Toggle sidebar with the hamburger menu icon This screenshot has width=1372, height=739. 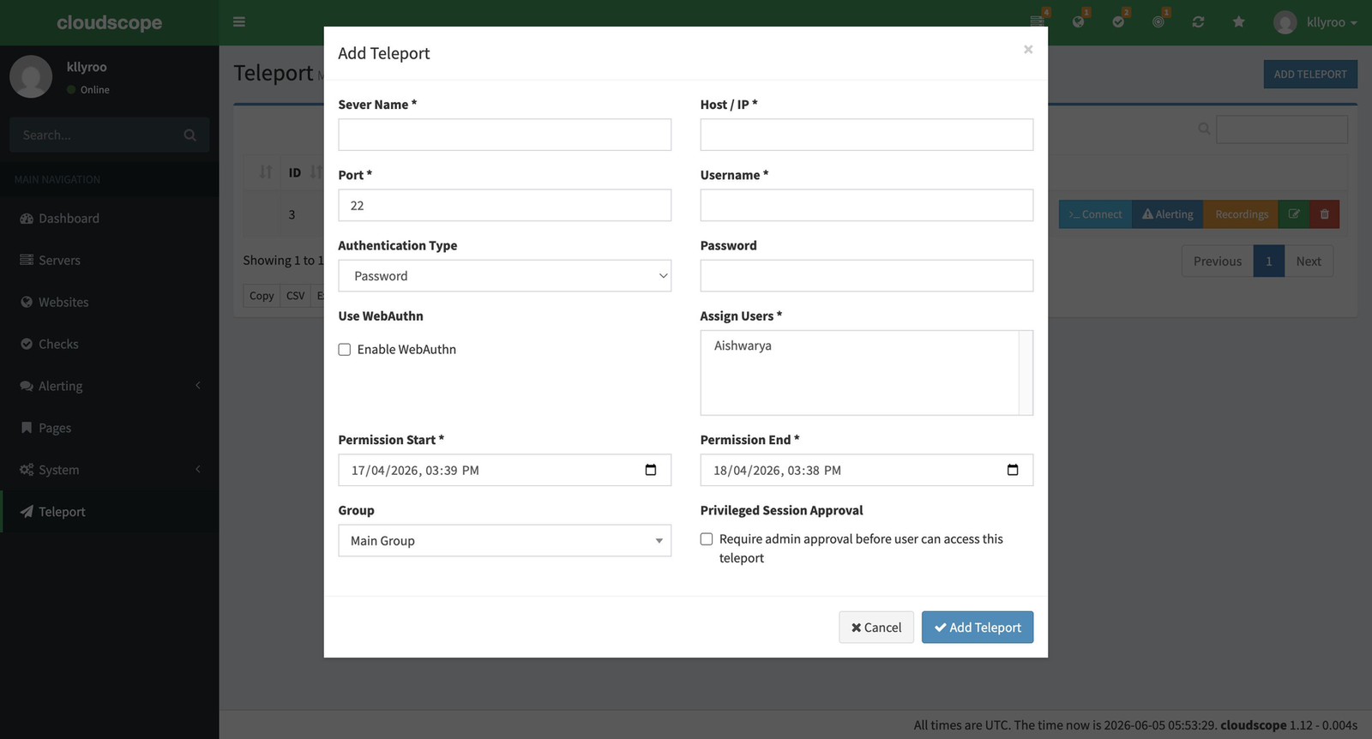239,21
